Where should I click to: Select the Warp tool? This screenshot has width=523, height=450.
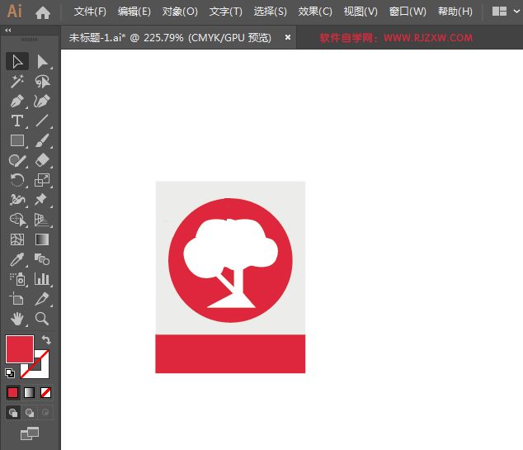click(x=17, y=200)
